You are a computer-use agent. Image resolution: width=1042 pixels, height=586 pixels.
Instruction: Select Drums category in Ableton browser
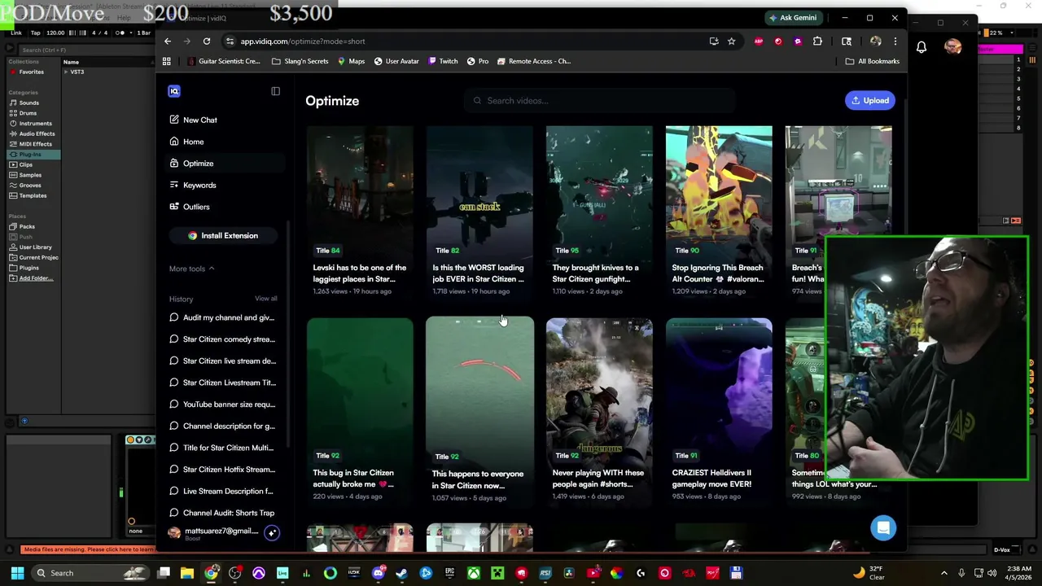pyautogui.click(x=28, y=113)
